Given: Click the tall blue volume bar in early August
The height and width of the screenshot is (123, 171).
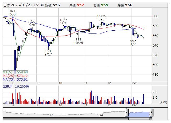Looking at the screenshot, I should tap(15, 96).
